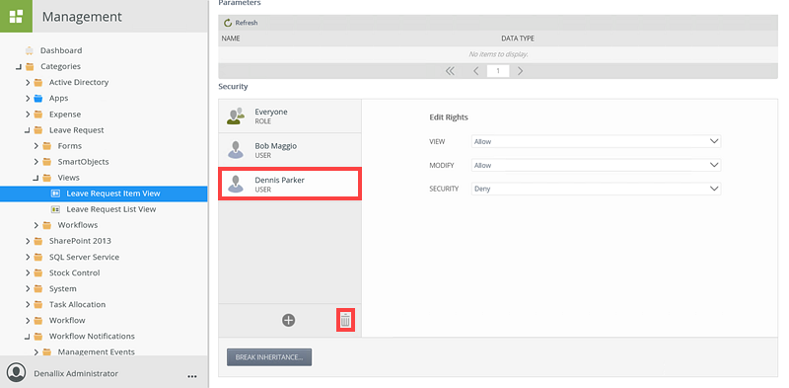Viewport: 789px width, 388px height.
Task: Click the Dashboard icon in tree
Action: click(x=30, y=50)
